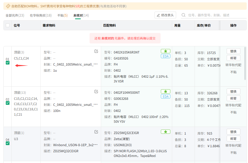Screen dimensions: 248x163
Task: Uncheck the row 02 checkbox
Action: pos(8,103)
